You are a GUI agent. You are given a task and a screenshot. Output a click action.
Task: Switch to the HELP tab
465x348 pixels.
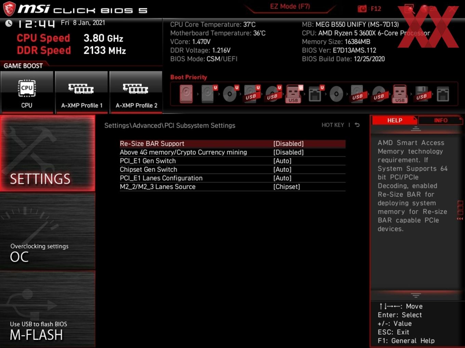click(x=395, y=120)
